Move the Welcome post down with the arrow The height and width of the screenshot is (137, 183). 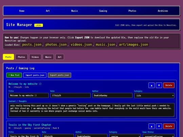(159, 85)
